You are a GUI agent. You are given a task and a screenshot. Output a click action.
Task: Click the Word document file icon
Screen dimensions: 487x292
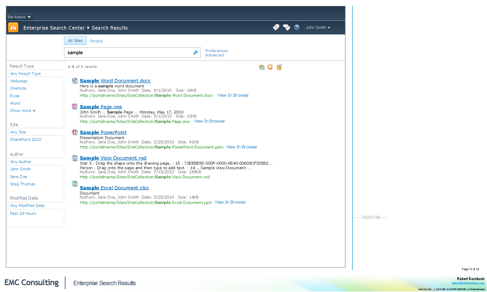[x=74, y=81]
